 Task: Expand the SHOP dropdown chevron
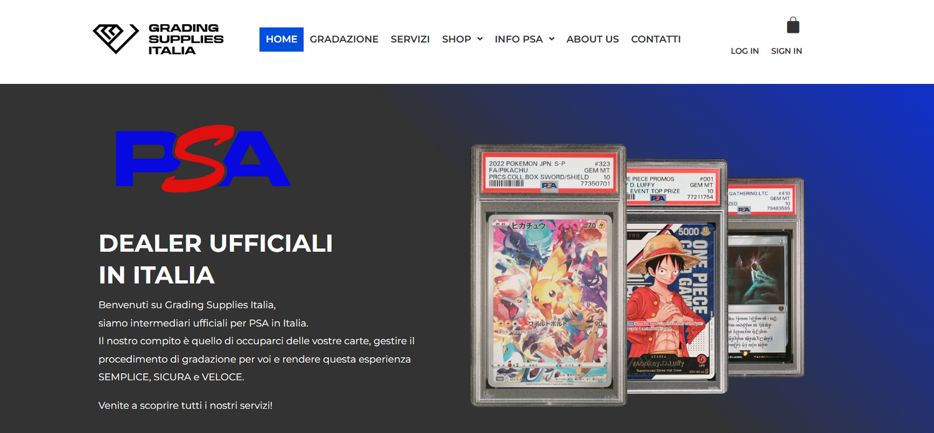480,39
